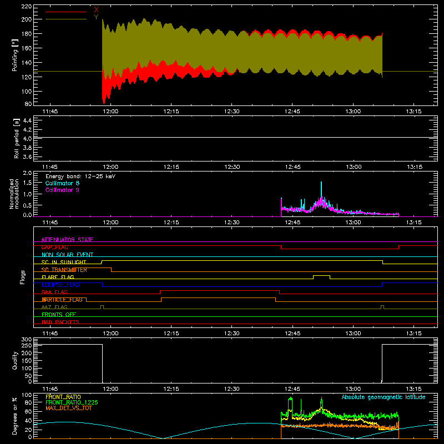444x444 pixels.
Task: Click the olive flag label above FRONTS_OFF
Action: coord(54,307)
